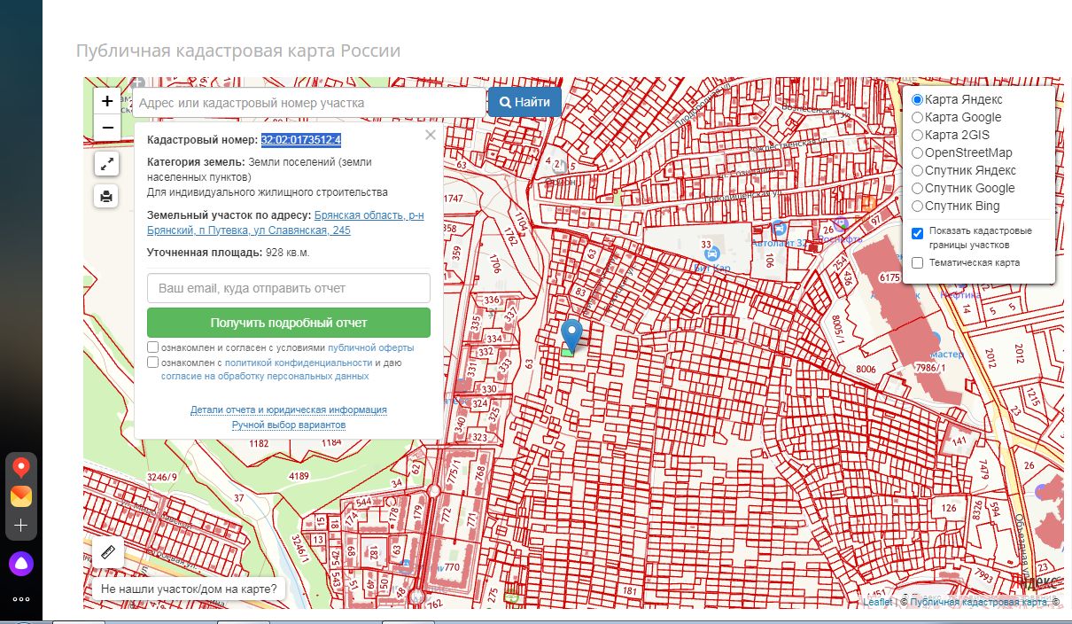Focus the address or cadastral number search field

click(x=309, y=102)
